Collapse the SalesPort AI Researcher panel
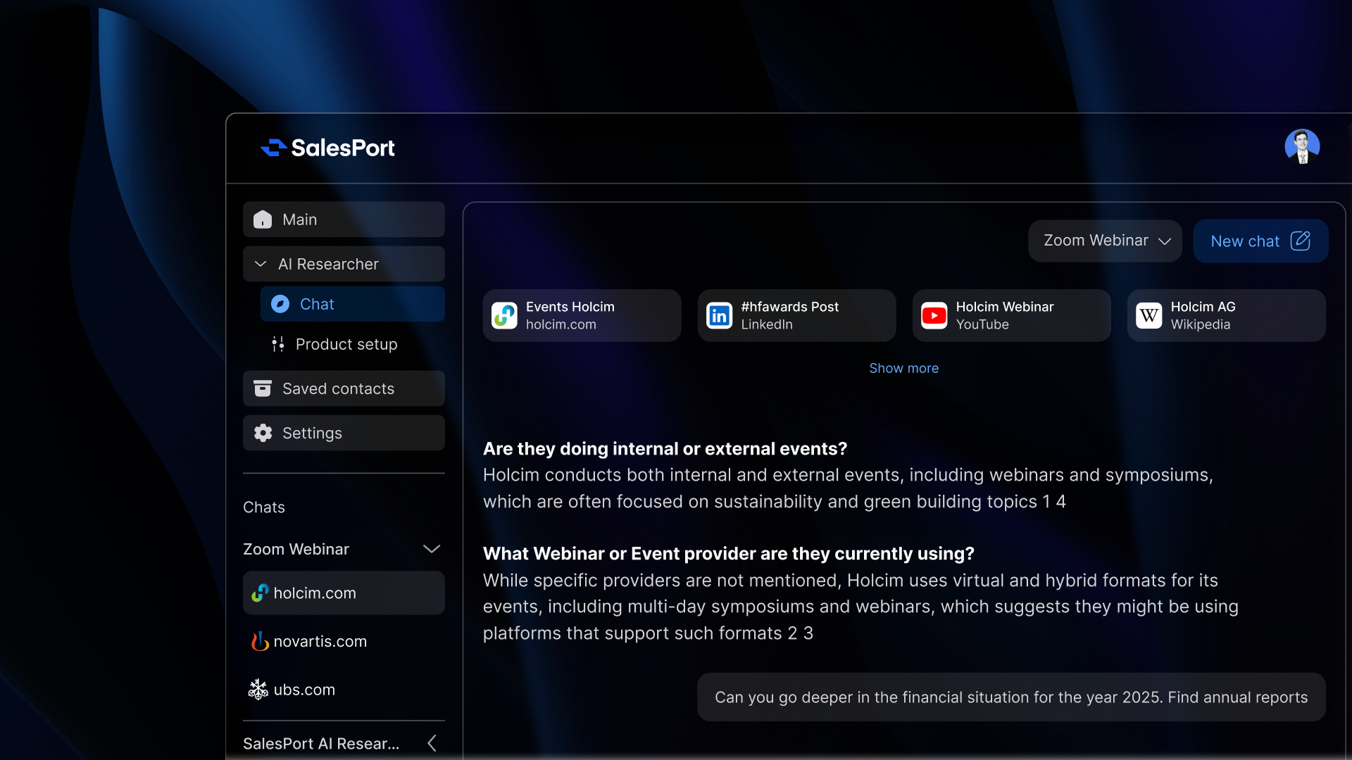Image resolution: width=1352 pixels, height=760 pixels. 431,743
